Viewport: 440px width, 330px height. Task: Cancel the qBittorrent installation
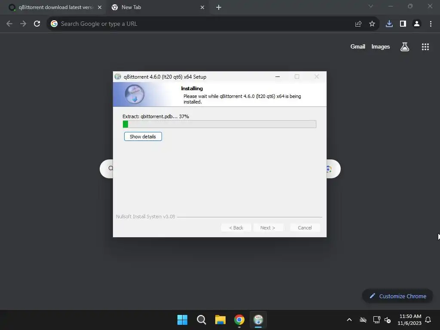pyautogui.click(x=305, y=228)
